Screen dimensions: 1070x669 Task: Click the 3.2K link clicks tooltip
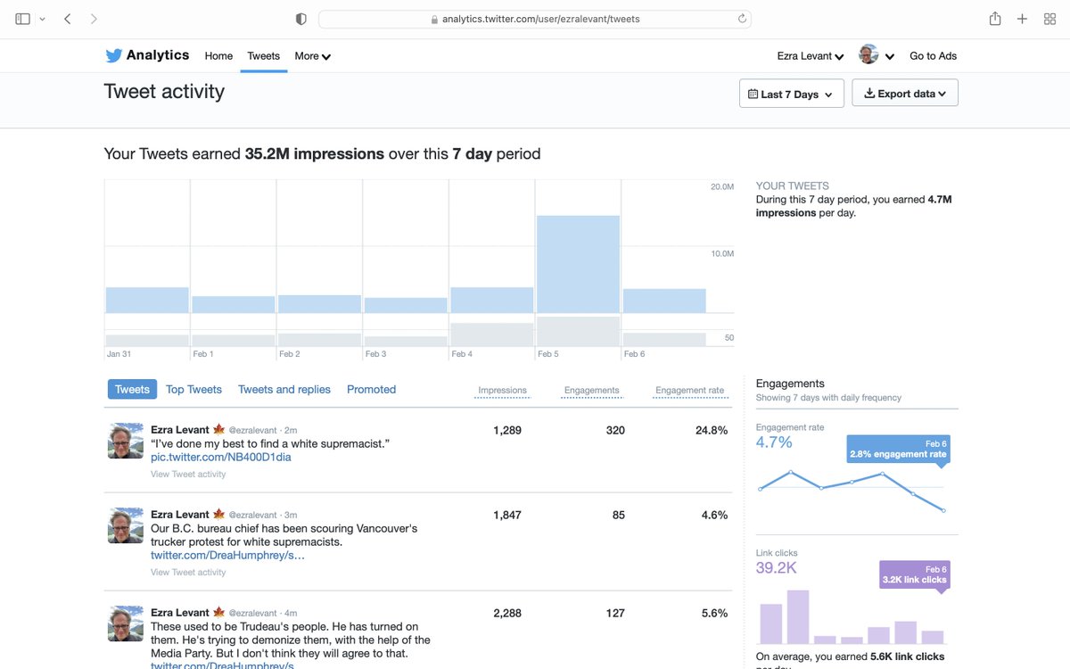915,574
